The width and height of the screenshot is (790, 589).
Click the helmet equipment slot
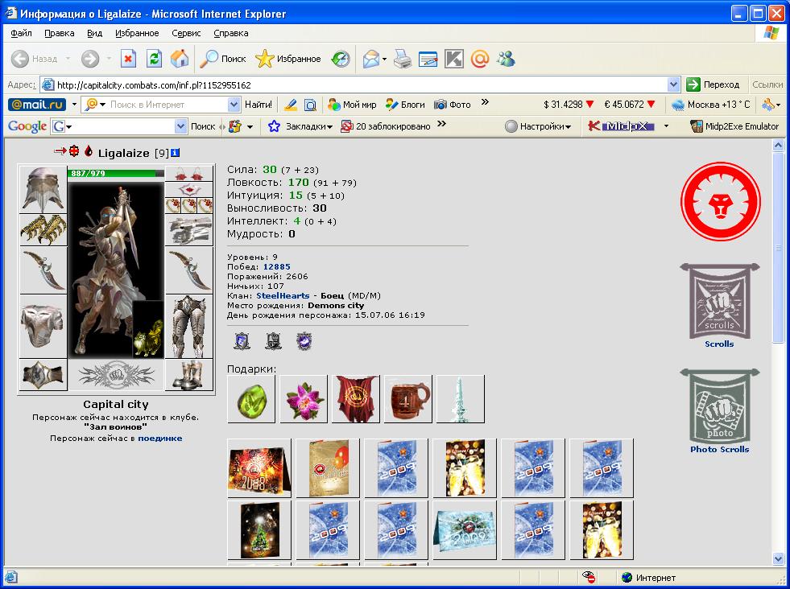click(43, 189)
